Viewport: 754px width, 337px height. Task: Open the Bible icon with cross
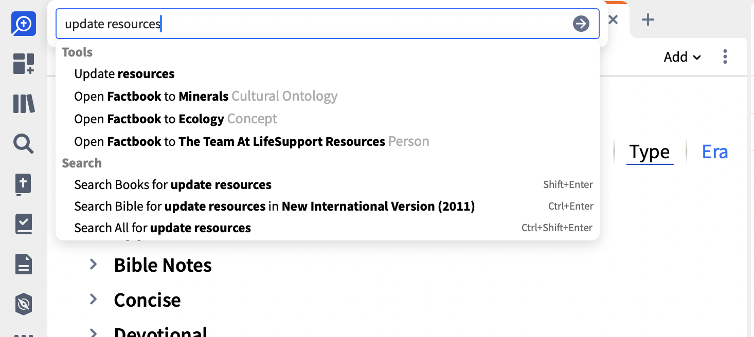coord(24,185)
